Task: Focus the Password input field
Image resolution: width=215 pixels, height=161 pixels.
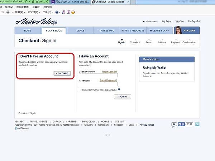Action: click(x=98, y=84)
